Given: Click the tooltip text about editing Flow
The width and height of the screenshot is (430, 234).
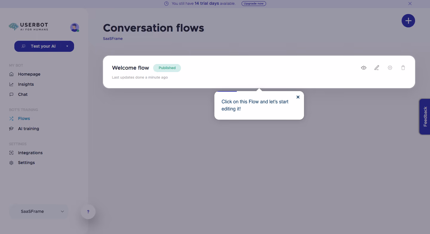Looking at the screenshot, I should click(255, 105).
